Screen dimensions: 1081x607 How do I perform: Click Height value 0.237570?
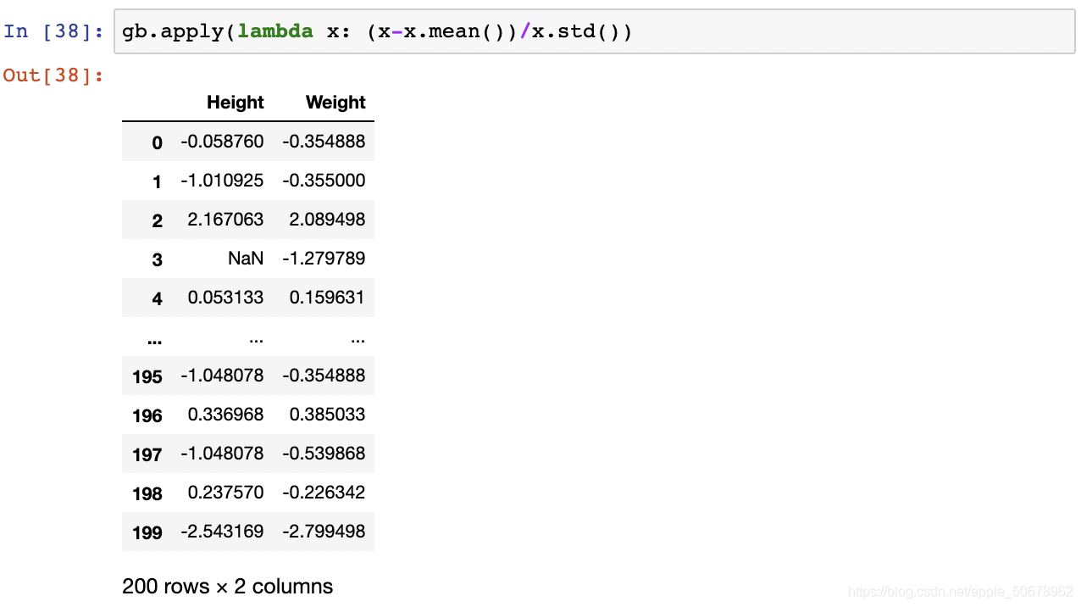[225, 493]
